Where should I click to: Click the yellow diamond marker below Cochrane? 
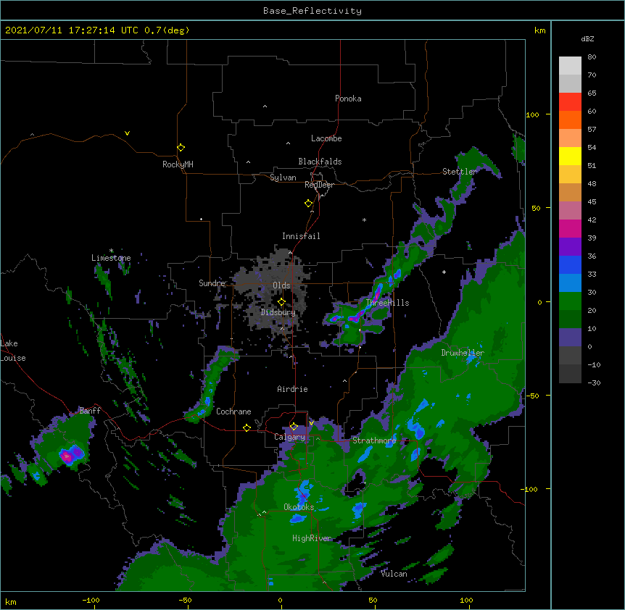[247, 427]
